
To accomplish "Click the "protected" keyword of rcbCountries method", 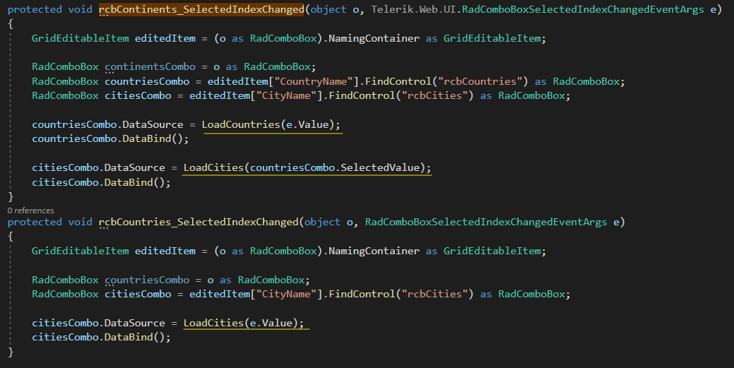I will pos(35,222).
